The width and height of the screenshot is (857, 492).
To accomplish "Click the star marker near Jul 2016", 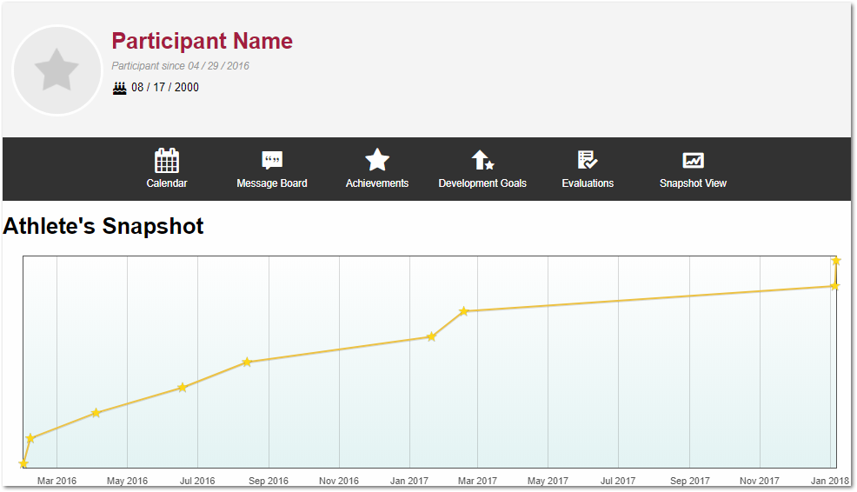I will 182,388.
